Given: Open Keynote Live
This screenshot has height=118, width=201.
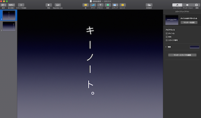Looking at the screenshot, I should tap(58, 5).
